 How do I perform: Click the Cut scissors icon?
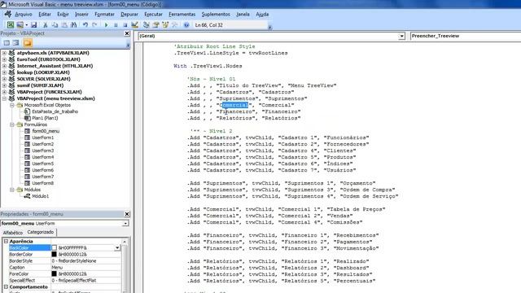click(46, 25)
